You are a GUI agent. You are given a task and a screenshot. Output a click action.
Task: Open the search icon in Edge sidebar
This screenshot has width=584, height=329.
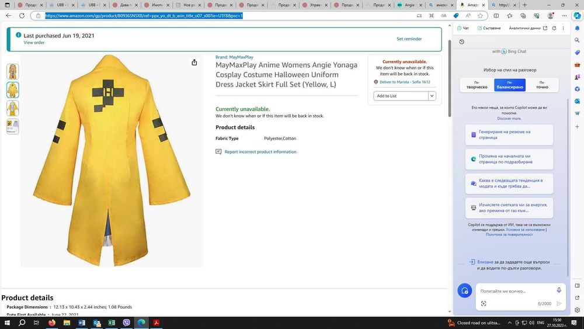[x=577, y=40]
